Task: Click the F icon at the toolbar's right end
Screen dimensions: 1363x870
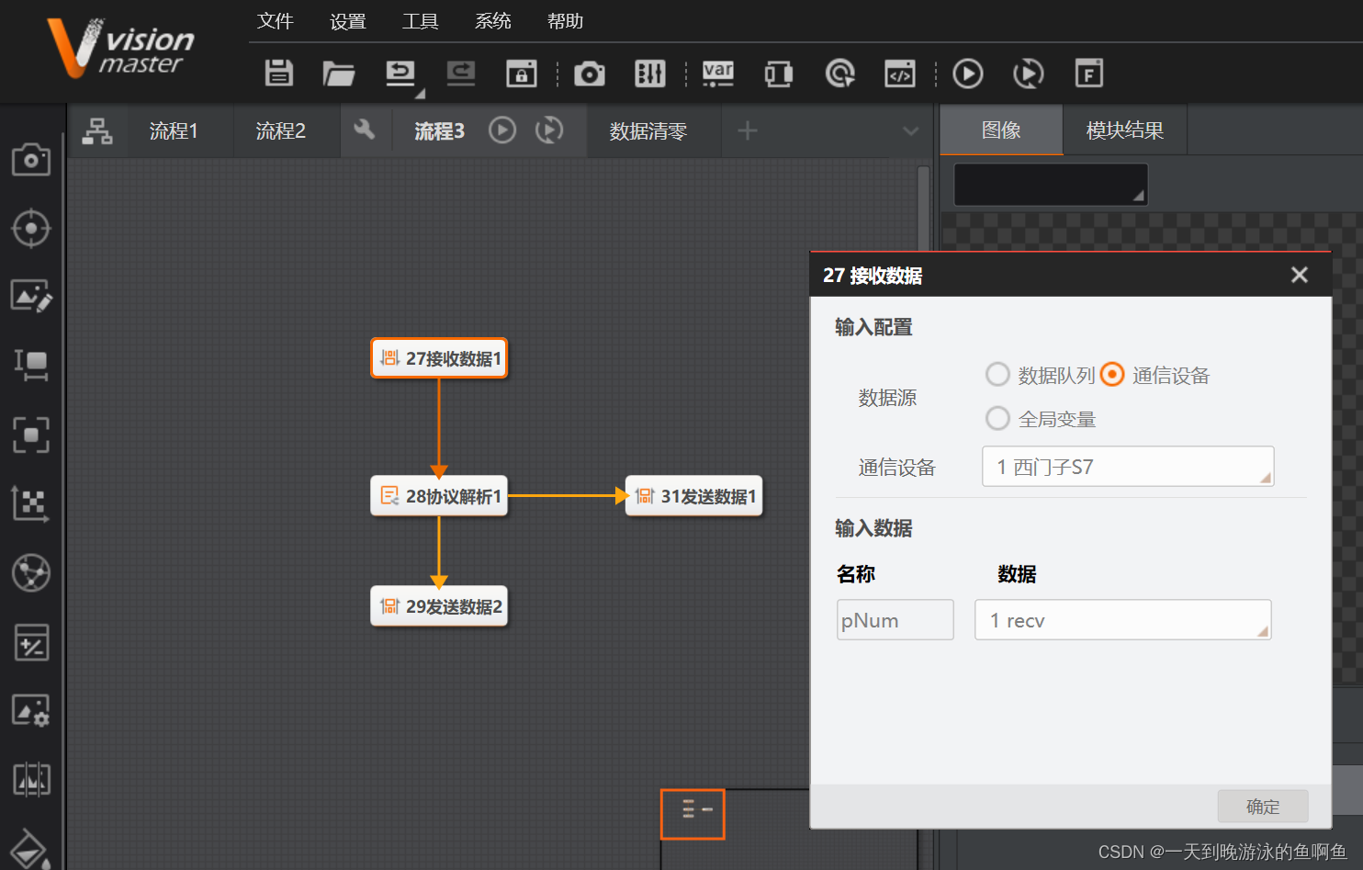Action: [1089, 73]
